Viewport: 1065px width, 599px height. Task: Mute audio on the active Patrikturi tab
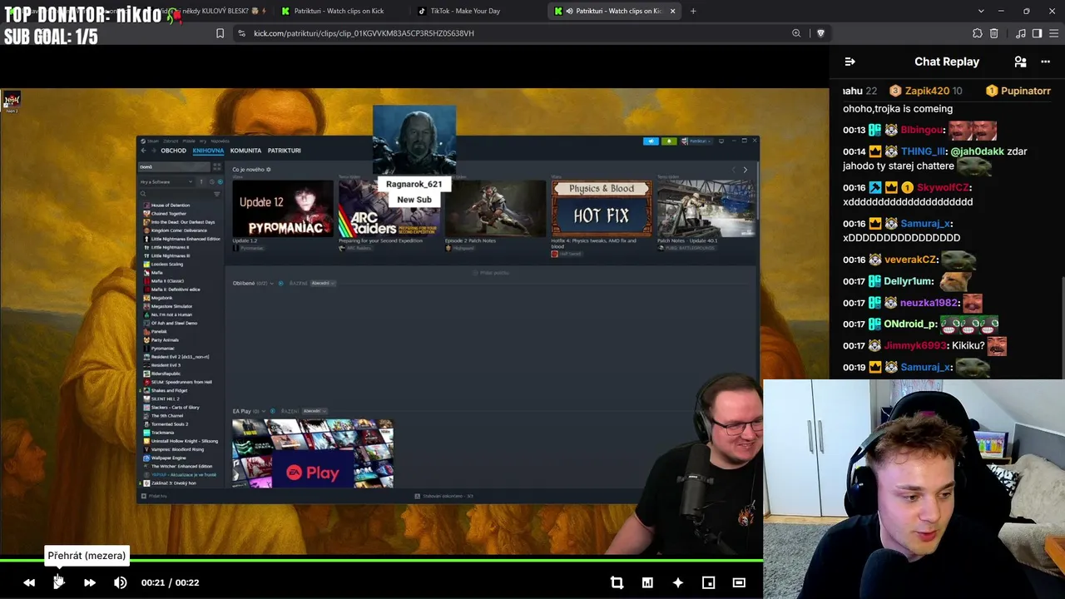[x=570, y=11]
